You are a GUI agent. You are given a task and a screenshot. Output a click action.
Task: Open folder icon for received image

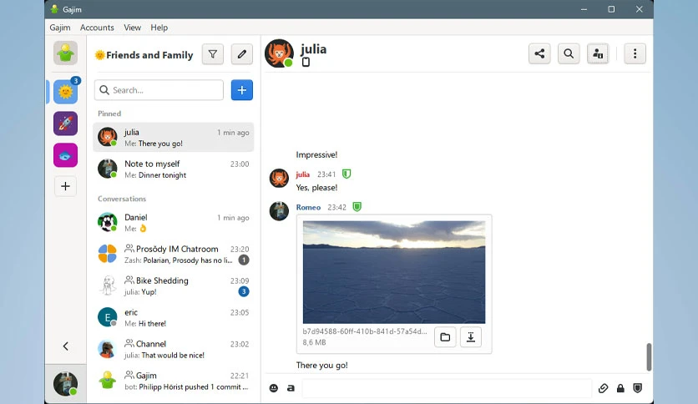point(445,337)
